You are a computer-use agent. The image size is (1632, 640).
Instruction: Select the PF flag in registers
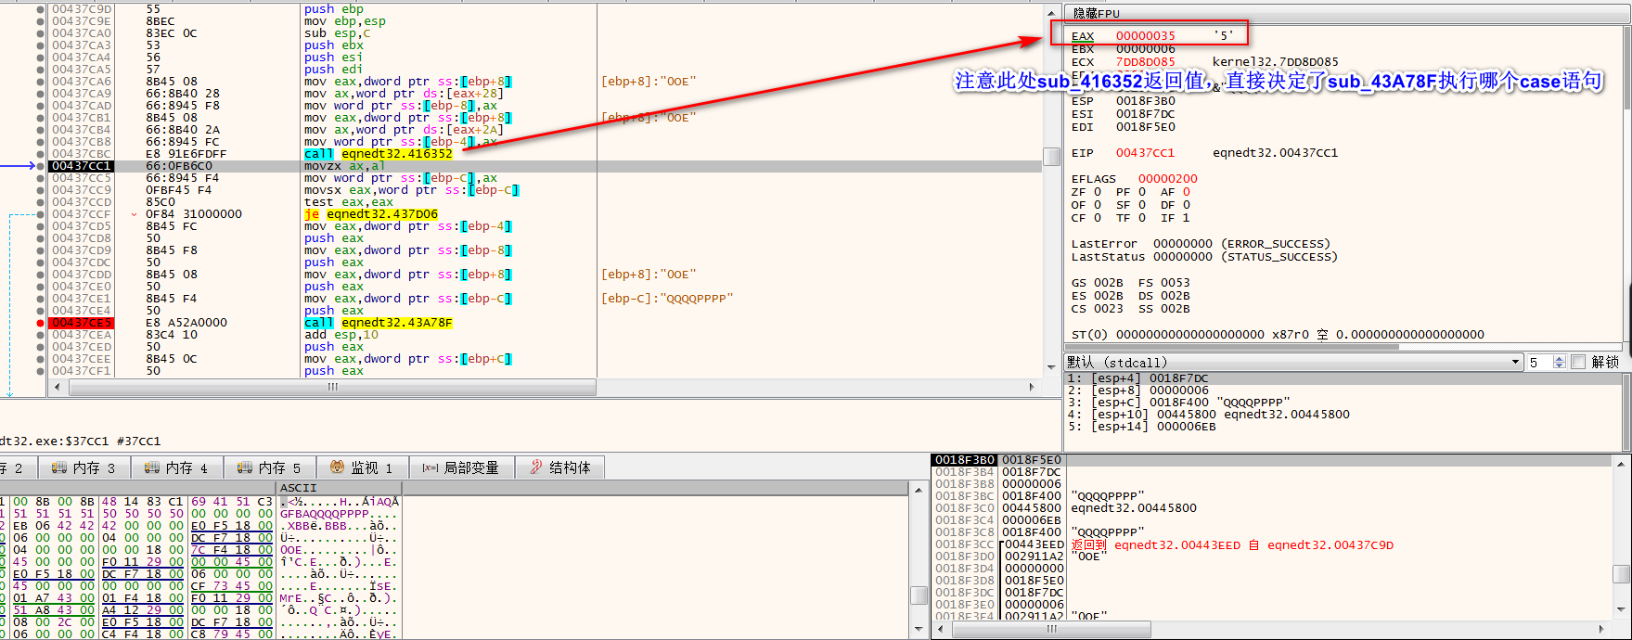click(1131, 192)
